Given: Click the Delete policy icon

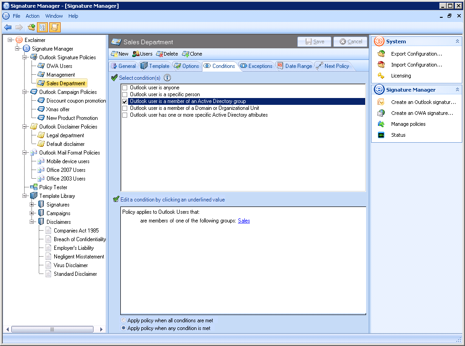Looking at the screenshot, I should tap(159, 54).
